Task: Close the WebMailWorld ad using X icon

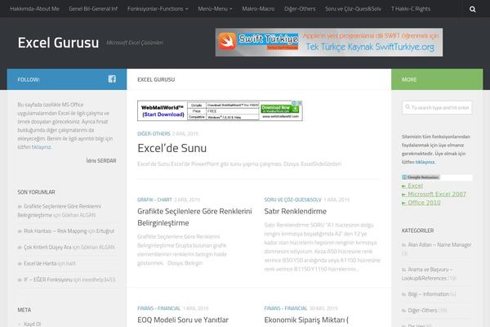Action: pyautogui.click(x=300, y=103)
